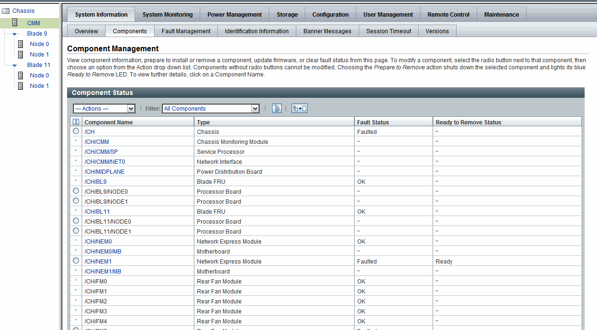
Task: Collapse the Blade 9 tree node
Action: click(15, 34)
